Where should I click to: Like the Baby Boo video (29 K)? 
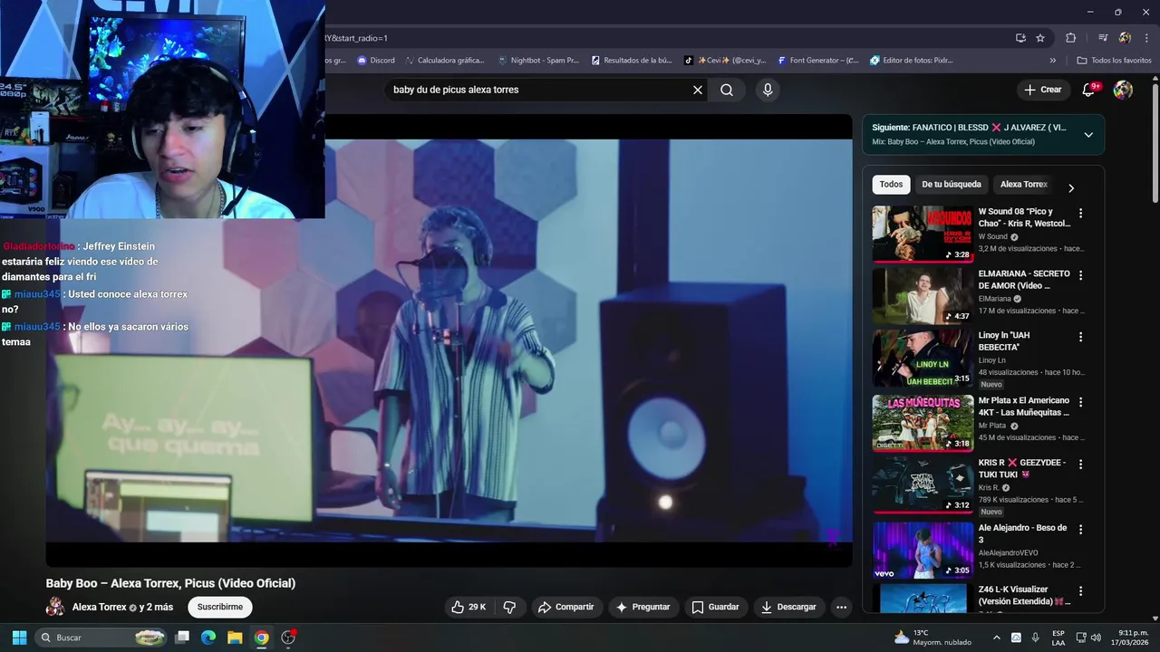469,607
